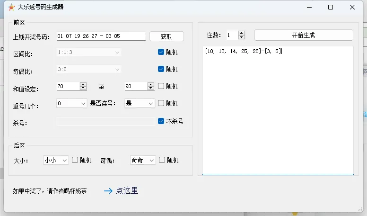The width and height of the screenshot is (367, 216).
Task: Click the 上期开奖号码 input field
Action: pos(100,36)
